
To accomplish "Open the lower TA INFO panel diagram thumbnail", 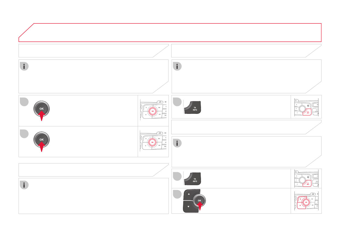I will 306,179.
